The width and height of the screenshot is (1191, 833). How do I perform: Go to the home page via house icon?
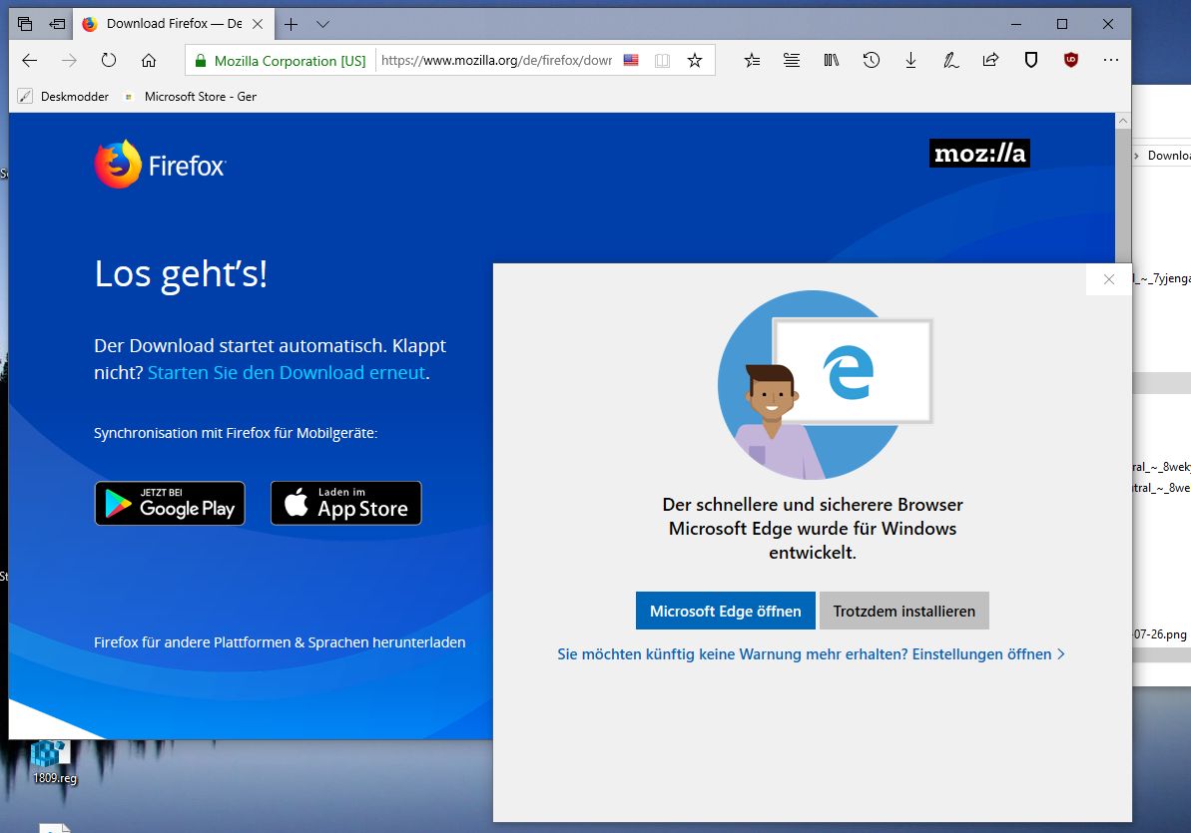tap(149, 60)
